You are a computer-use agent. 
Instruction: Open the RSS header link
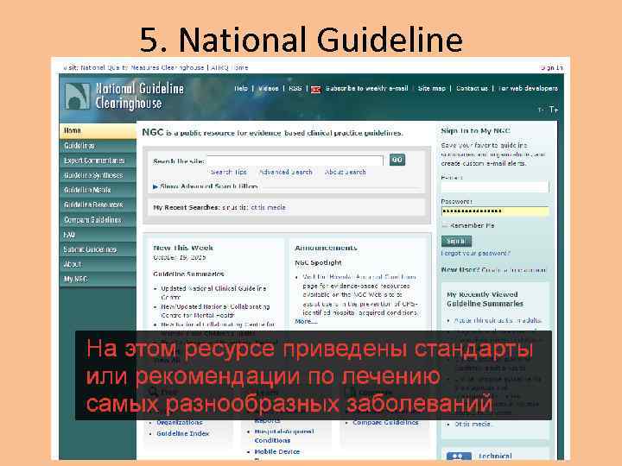[x=295, y=88]
